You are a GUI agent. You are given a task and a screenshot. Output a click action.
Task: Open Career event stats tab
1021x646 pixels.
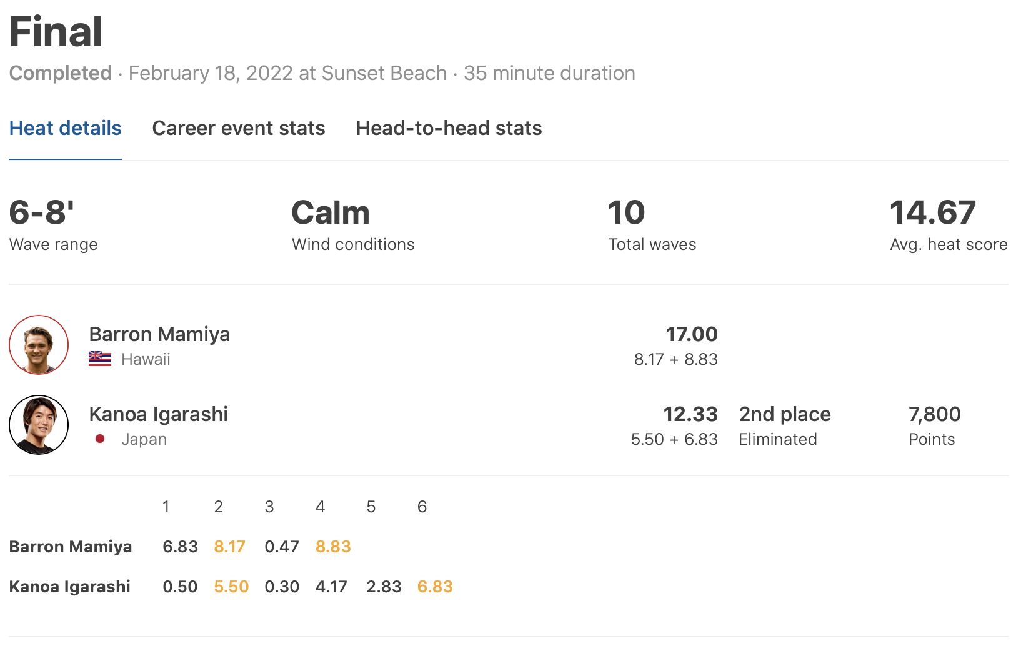[238, 129]
